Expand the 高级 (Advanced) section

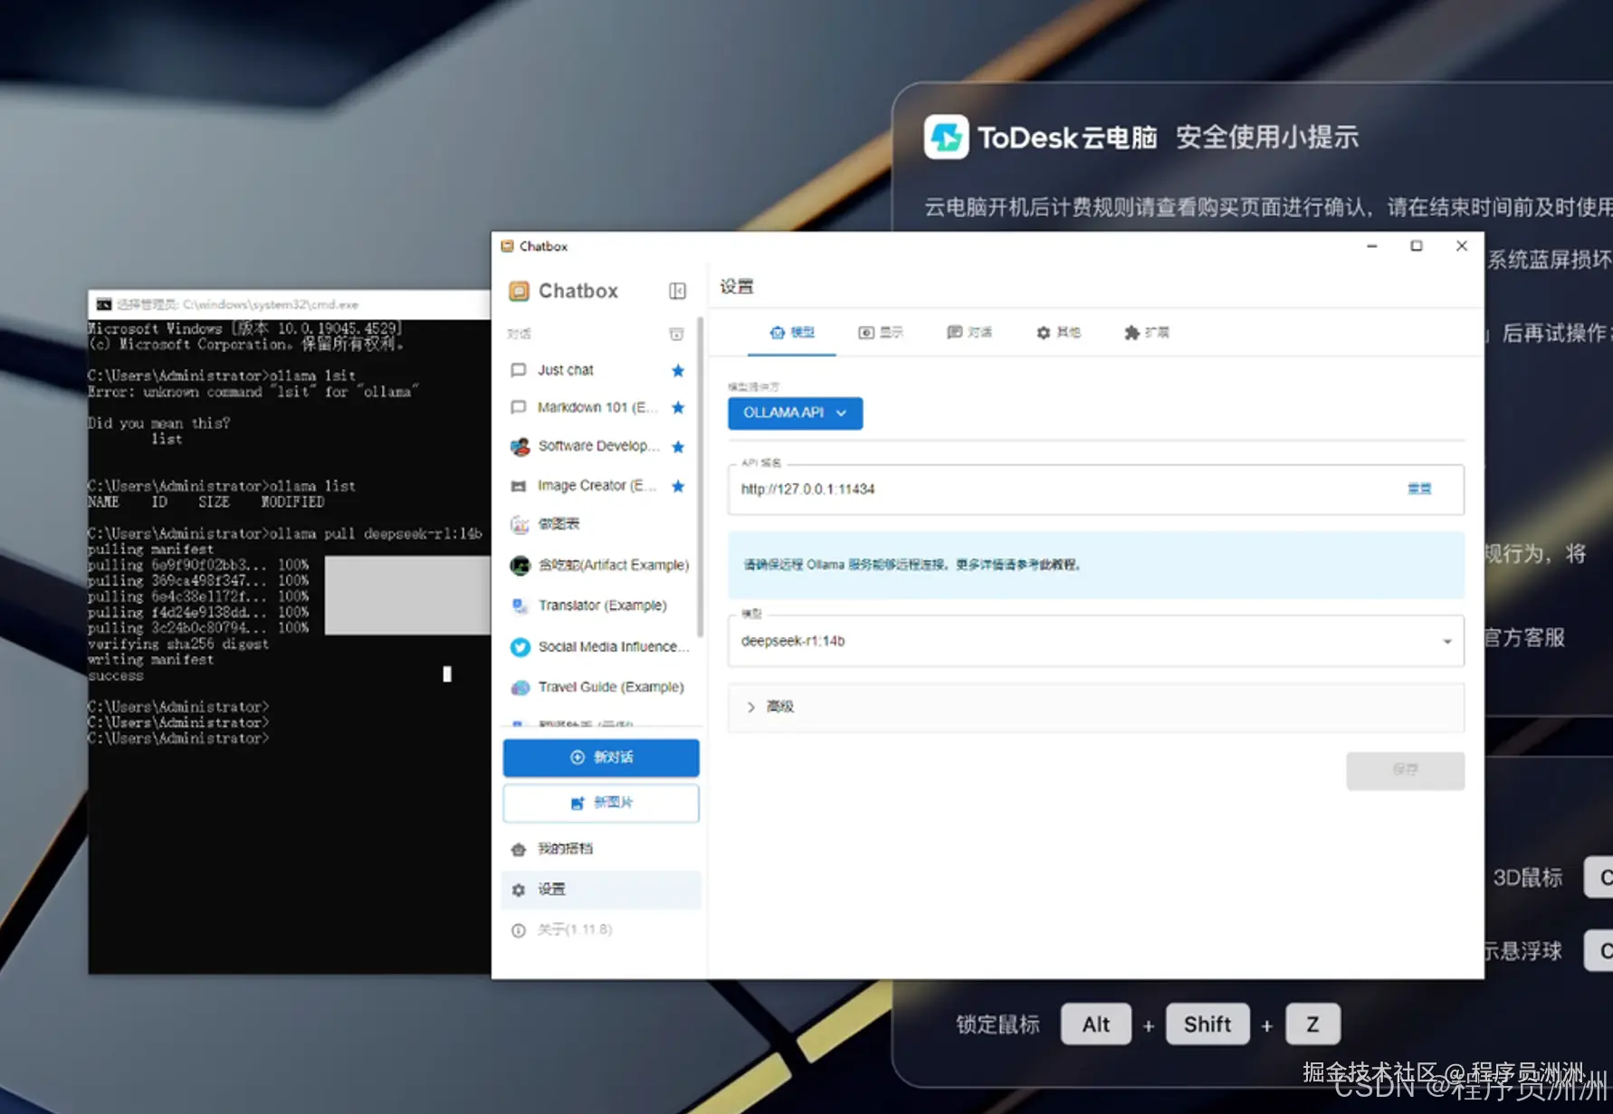point(1095,707)
